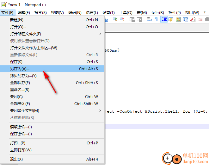The width and height of the screenshot is (209, 165).
Task: Open the ? help menu
Action: click(205, 13)
